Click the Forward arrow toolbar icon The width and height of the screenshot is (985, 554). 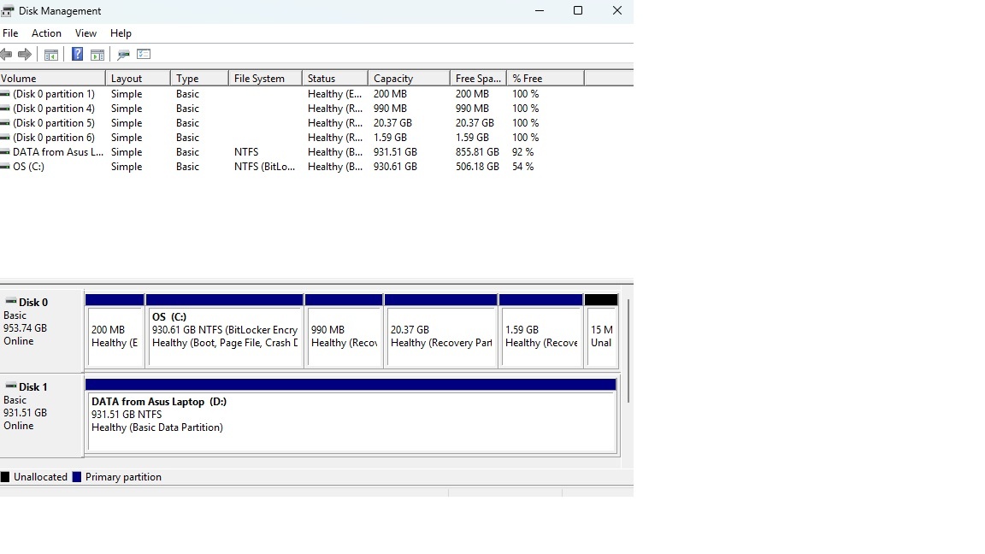click(x=25, y=54)
